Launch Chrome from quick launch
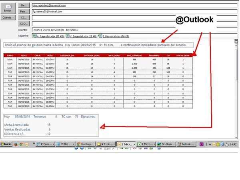 [x=21, y=144]
